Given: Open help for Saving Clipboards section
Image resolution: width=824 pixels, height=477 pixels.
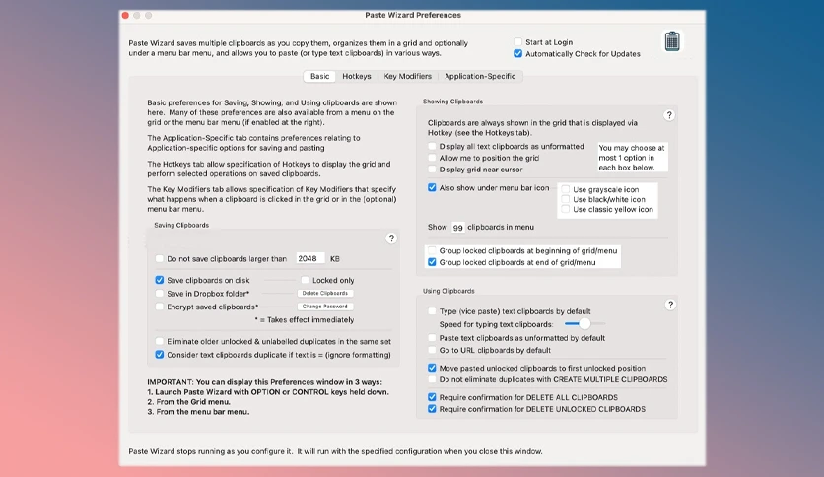Looking at the screenshot, I should 391,238.
